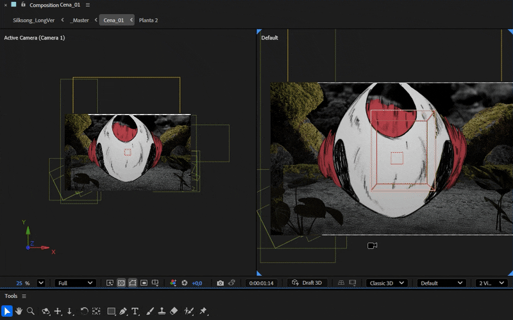Open channel and color management settings
This screenshot has height=320, width=513.
pos(173,283)
